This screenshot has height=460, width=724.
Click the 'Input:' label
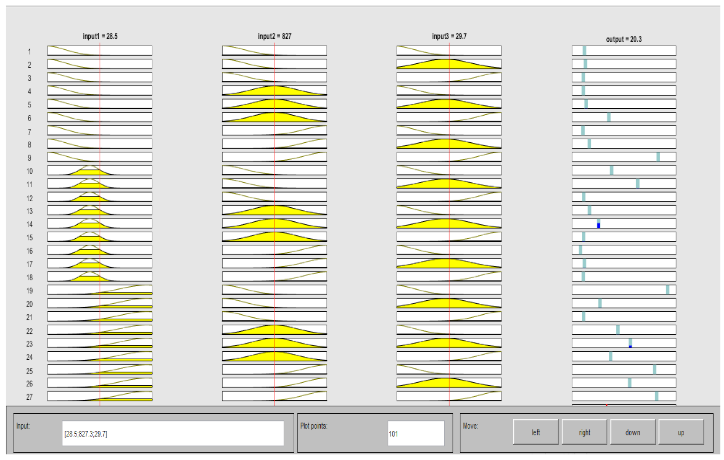coord(23,426)
